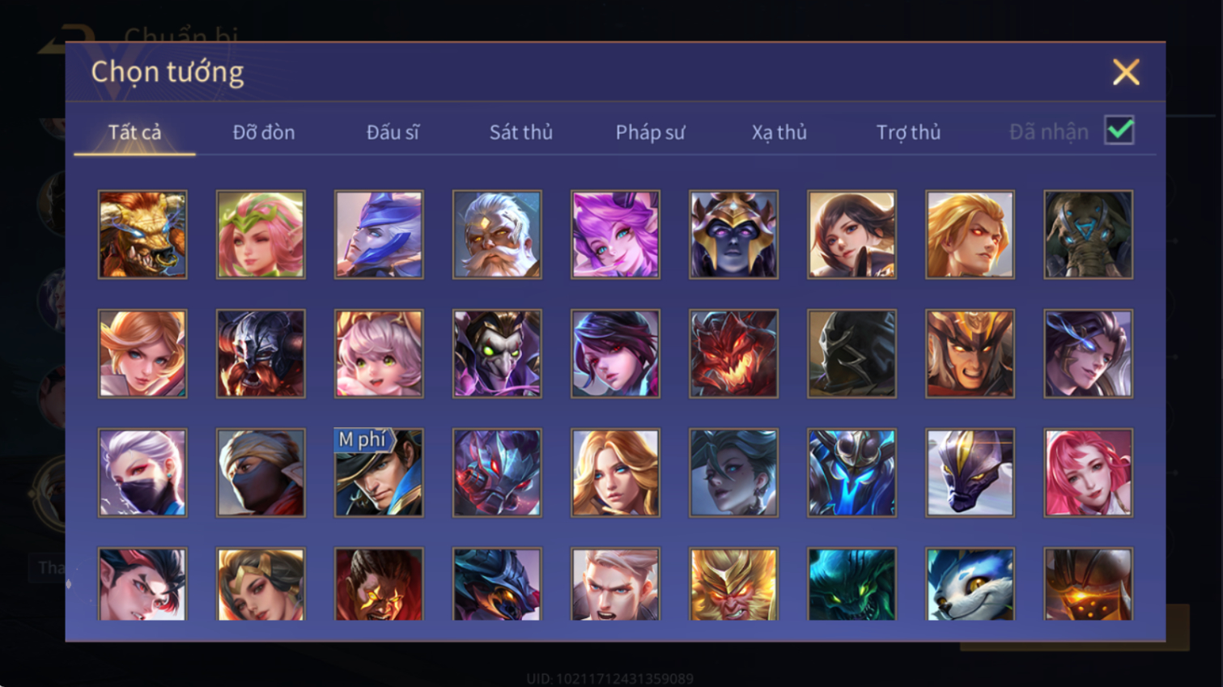Filter heroes by Sát thủ
The width and height of the screenshot is (1223, 687).
click(x=520, y=132)
